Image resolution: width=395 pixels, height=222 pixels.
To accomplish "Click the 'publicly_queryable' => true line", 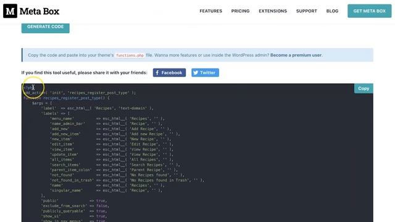I will 74,211.
